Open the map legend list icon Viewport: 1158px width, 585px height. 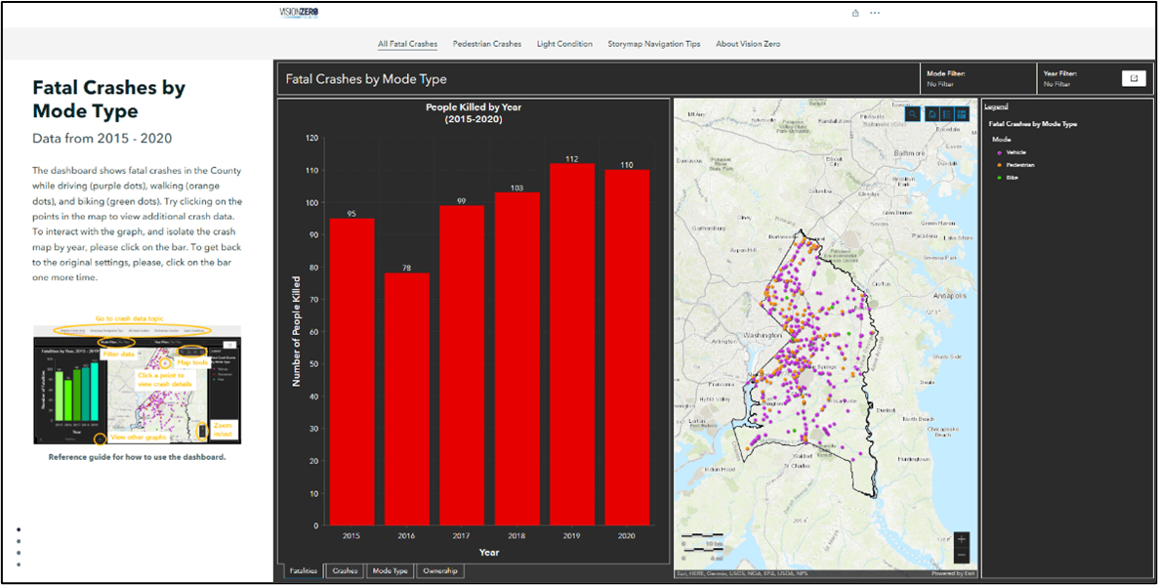(947, 114)
